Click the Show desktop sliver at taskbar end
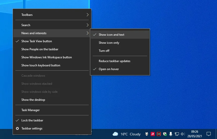 [216, 134]
